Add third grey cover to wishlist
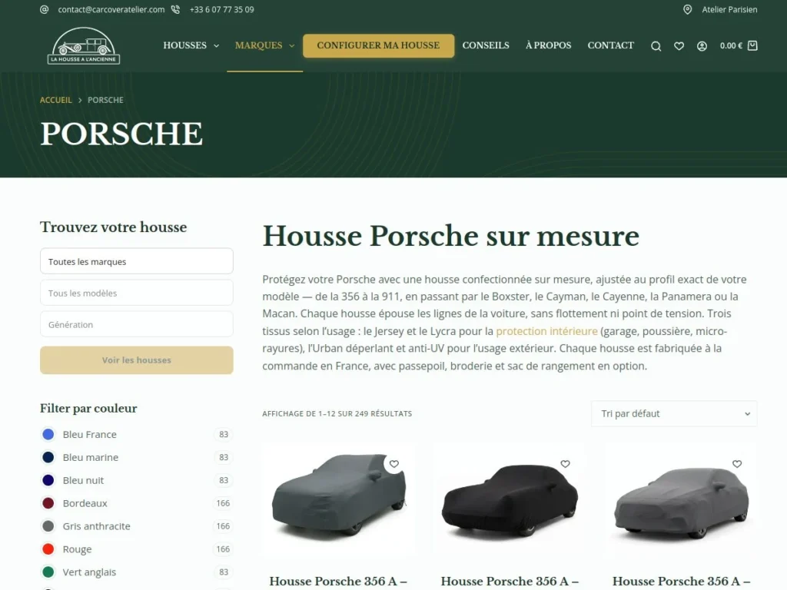 click(x=737, y=464)
